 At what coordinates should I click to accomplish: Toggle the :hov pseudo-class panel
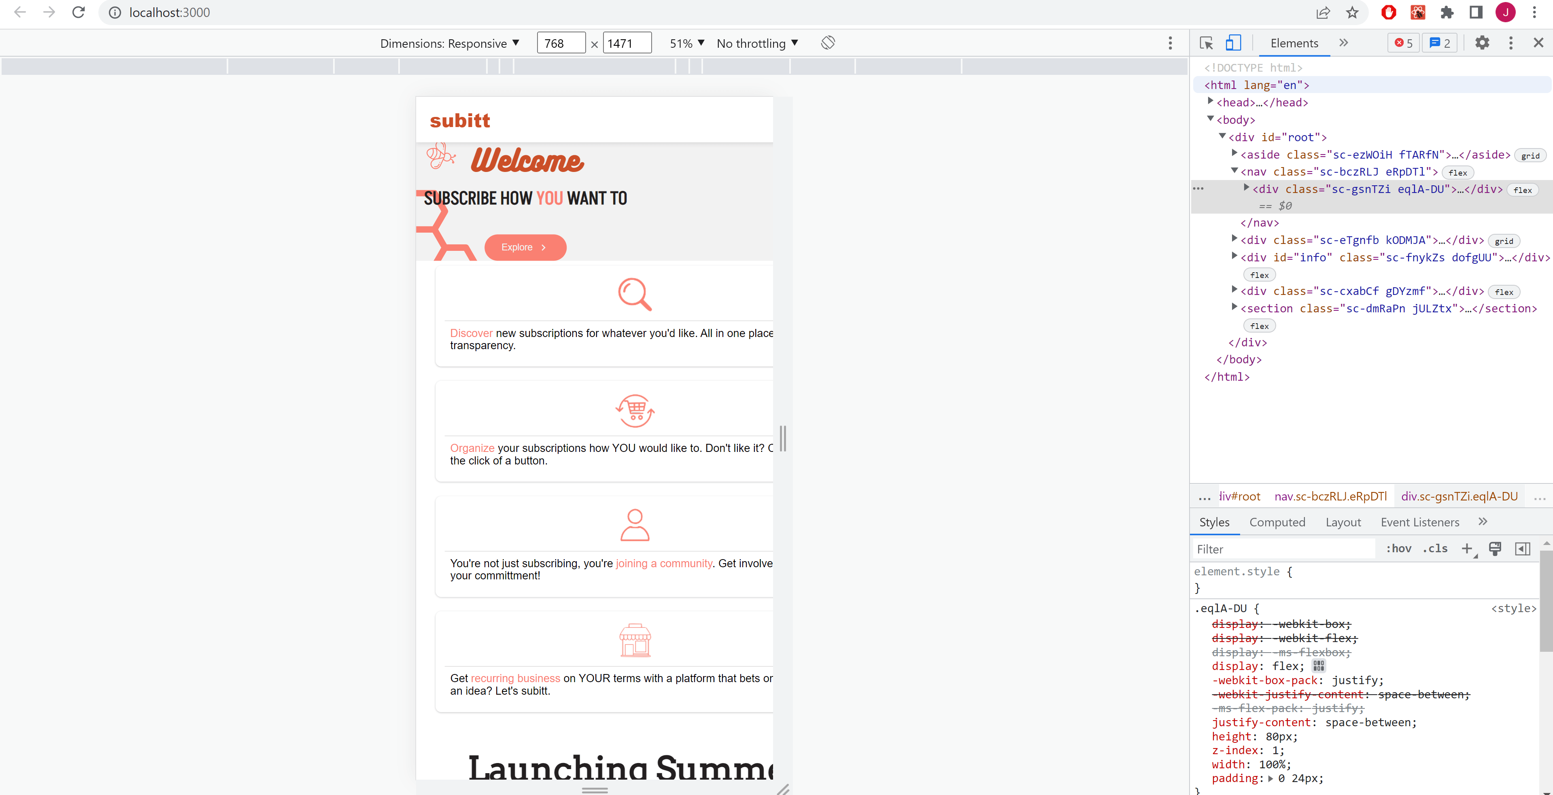1399,549
